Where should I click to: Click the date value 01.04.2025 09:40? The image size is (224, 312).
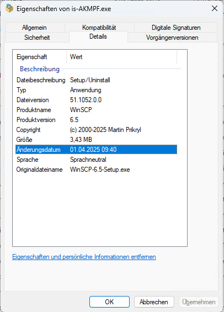point(93,150)
